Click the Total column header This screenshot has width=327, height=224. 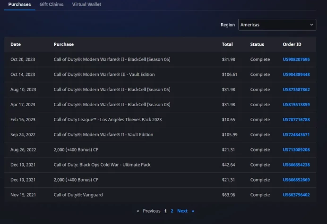(x=227, y=44)
